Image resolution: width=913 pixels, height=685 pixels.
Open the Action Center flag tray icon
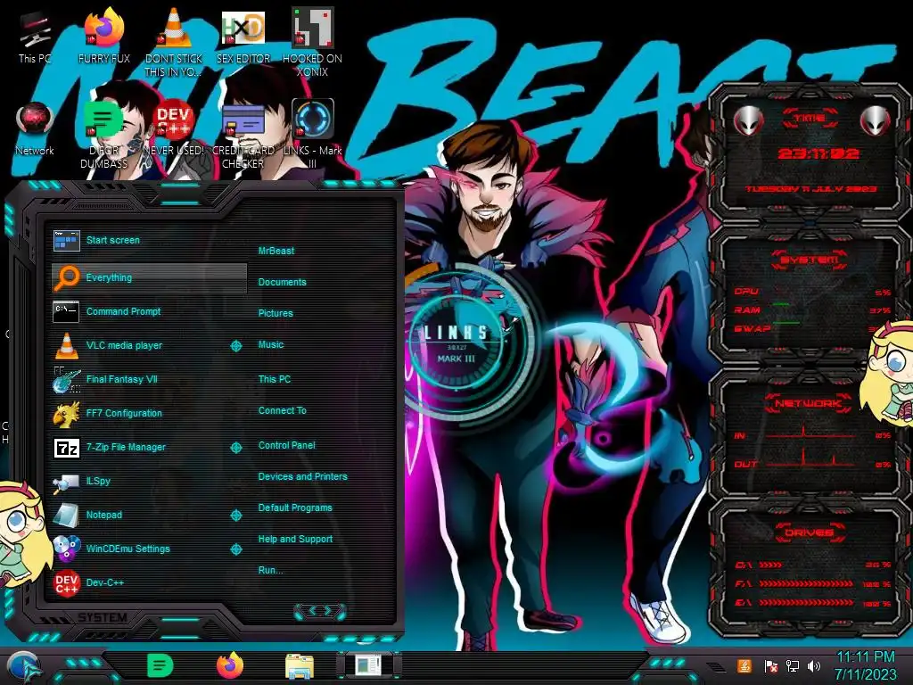click(770, 665)
